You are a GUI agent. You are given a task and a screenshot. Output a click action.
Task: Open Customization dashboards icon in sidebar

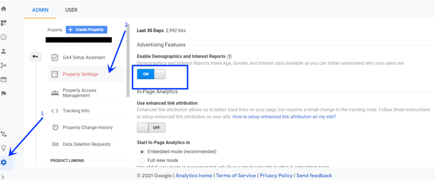3,23
